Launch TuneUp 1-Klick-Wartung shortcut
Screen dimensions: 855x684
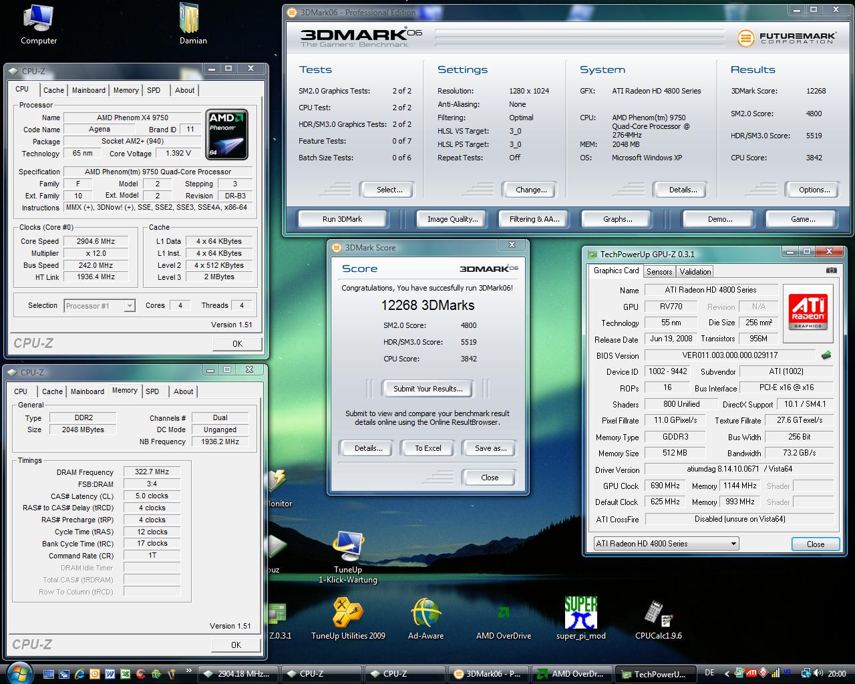point(348,557)
